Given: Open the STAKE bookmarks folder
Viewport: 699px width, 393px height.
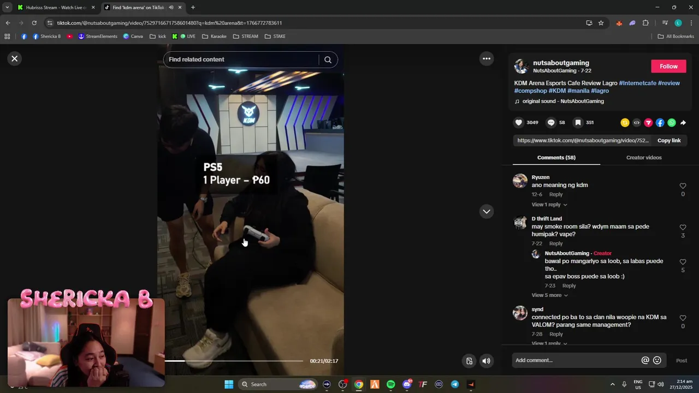Looking at the screenshot, I should [x=275, y=37].
